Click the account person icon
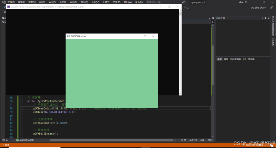Viewport: 276px width, 148px height. click(246, 2)
